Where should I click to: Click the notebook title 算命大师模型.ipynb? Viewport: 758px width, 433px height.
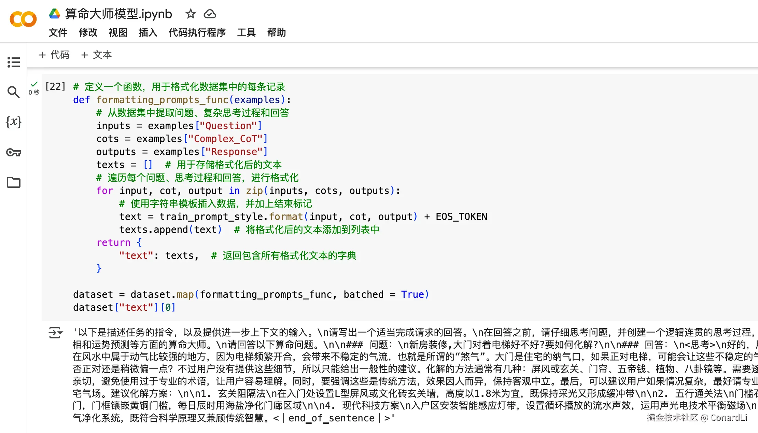(x=118, y=14)
